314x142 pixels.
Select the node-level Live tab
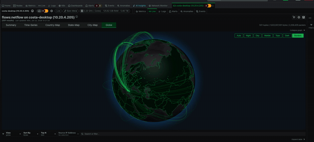(x=152, y=11)
